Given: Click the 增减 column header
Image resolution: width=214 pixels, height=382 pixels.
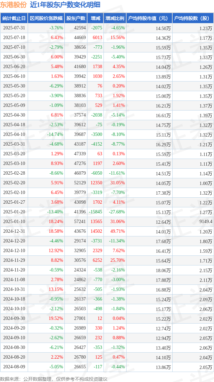Looking at the screenshot, I should coord(95,18).
